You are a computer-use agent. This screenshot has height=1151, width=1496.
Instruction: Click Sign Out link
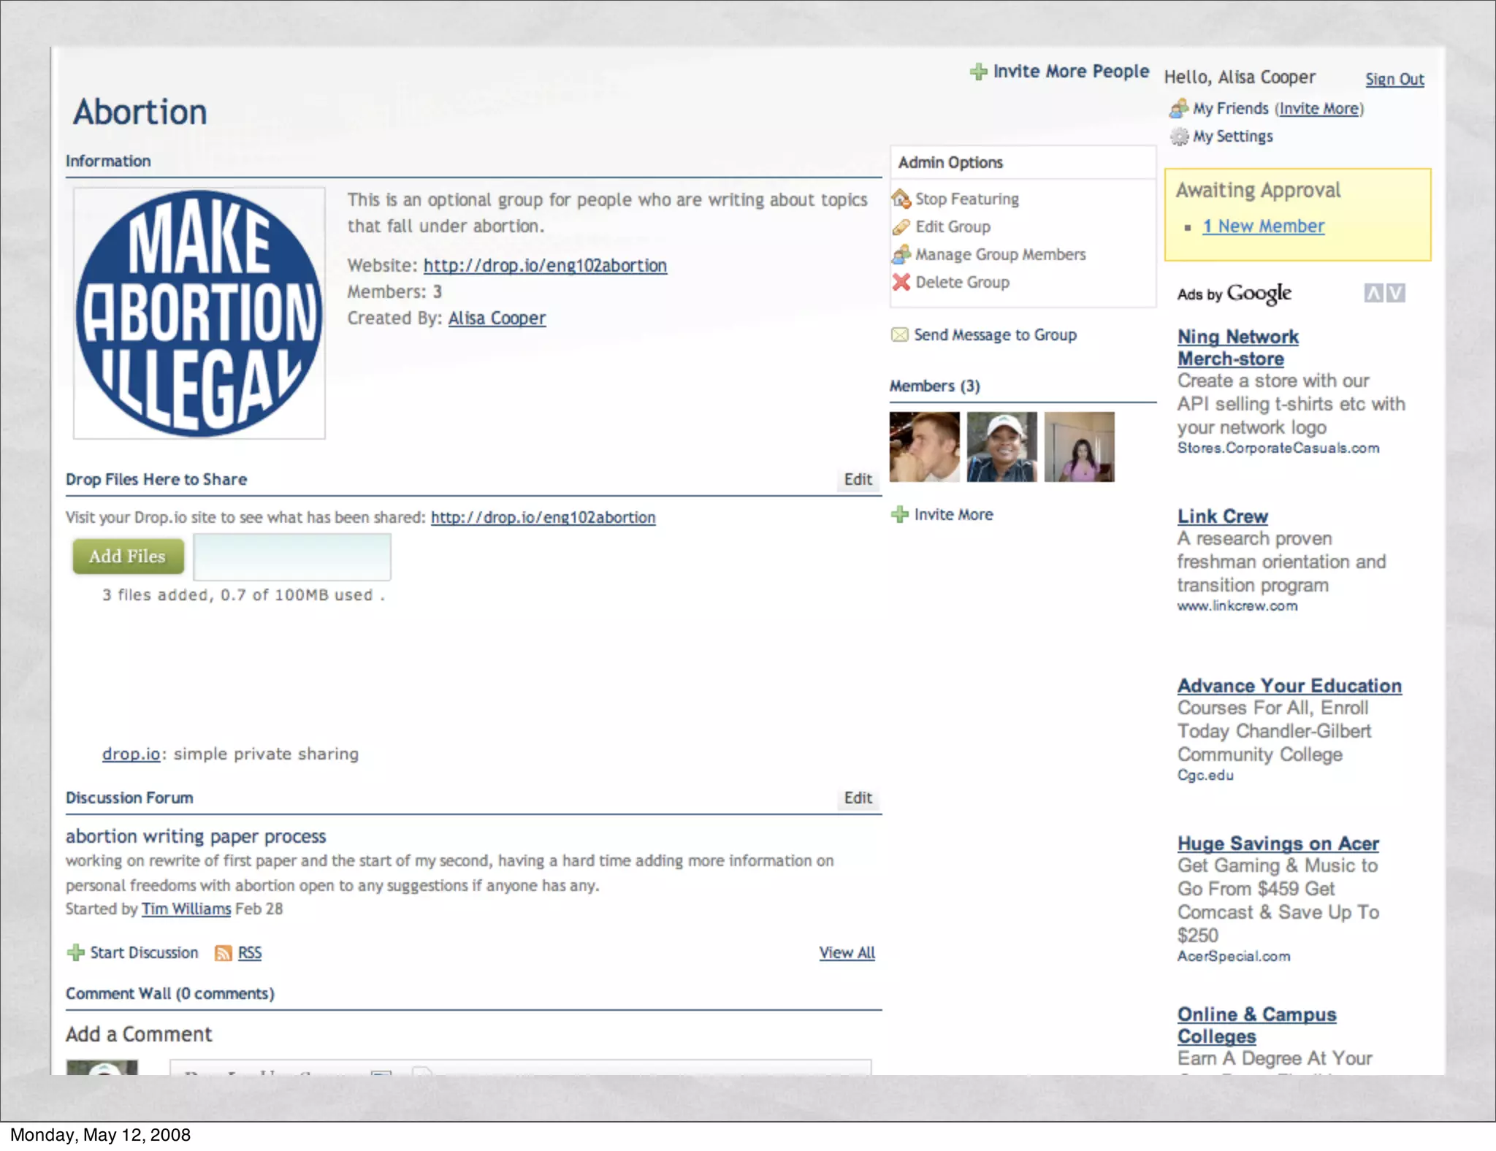1394,79
